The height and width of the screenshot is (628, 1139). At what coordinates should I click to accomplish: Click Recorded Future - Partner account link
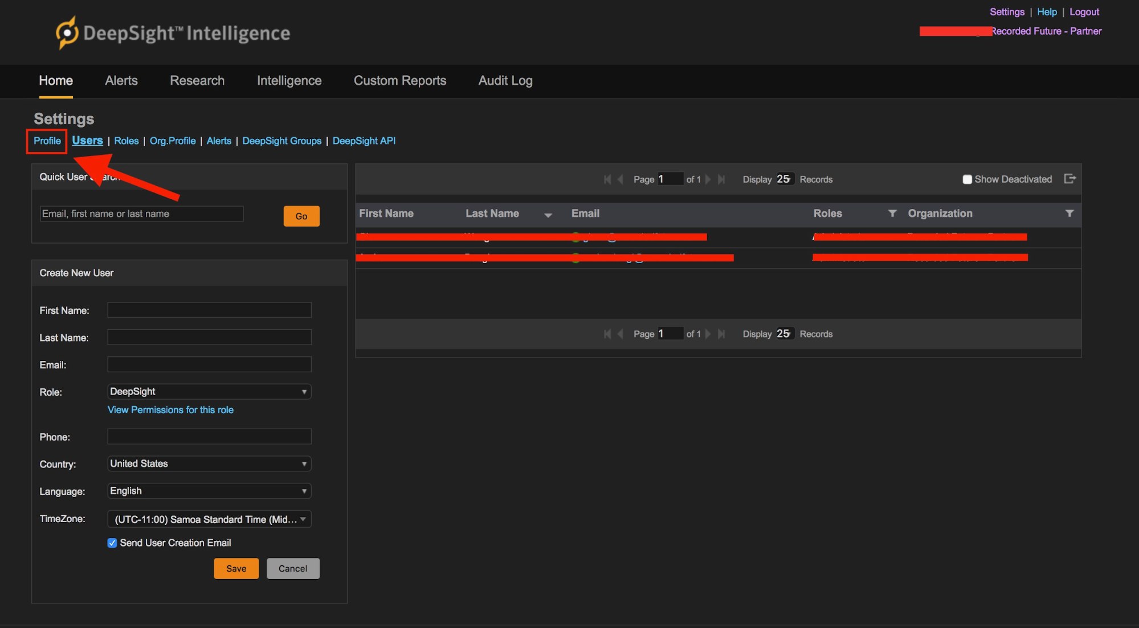tap(1046, 31)
